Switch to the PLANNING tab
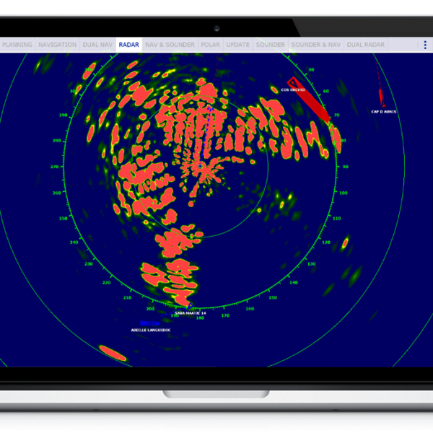 coord(17,45)
